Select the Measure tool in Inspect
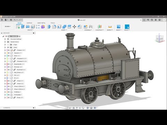This screenshot has width=167, height=125. [x=110, y=27]
